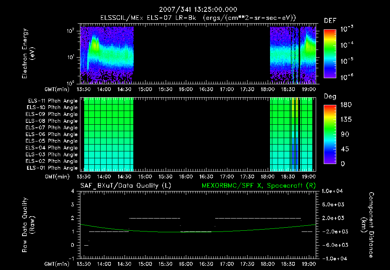Click 15:00 tick label under pitch angle panel

point(145,177)
